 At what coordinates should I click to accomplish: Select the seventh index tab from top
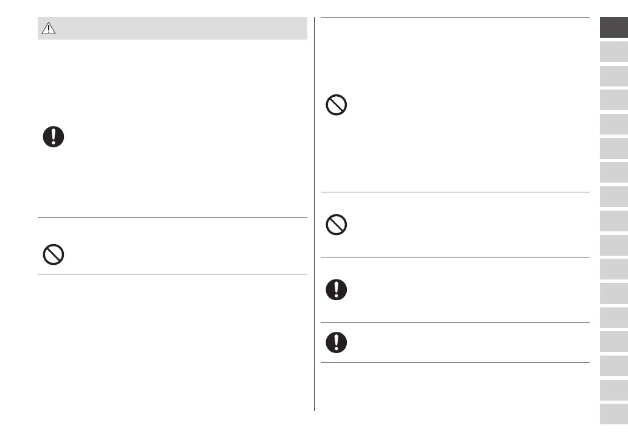(x=613, y=172)
